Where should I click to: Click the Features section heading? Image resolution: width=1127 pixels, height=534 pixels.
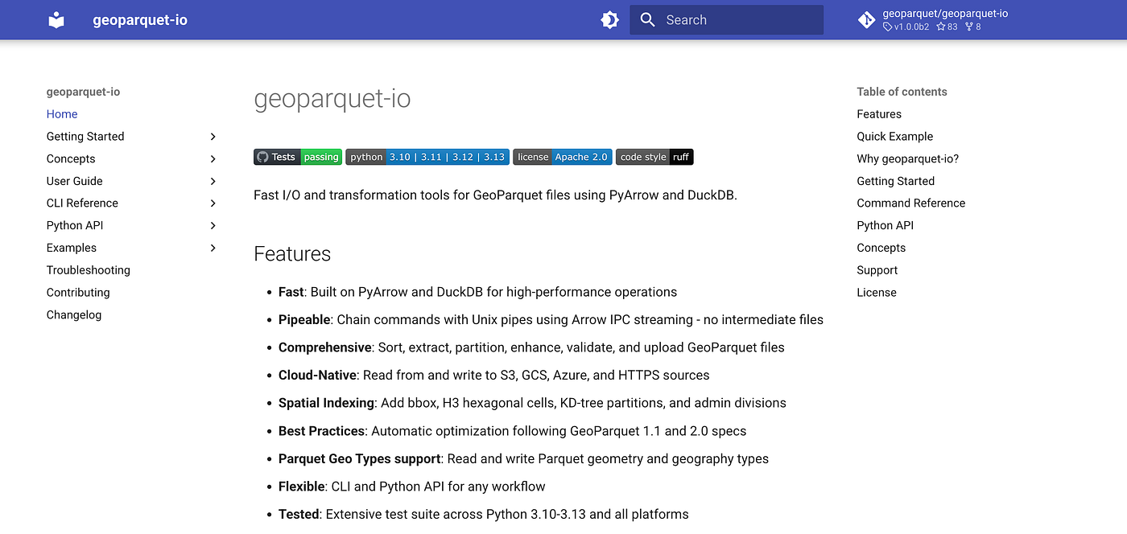[x=292, y=253]
